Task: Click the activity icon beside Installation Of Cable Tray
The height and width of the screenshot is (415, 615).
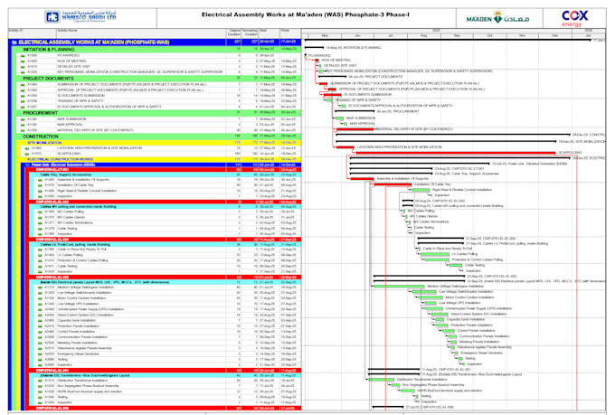Action: [40, 185]
